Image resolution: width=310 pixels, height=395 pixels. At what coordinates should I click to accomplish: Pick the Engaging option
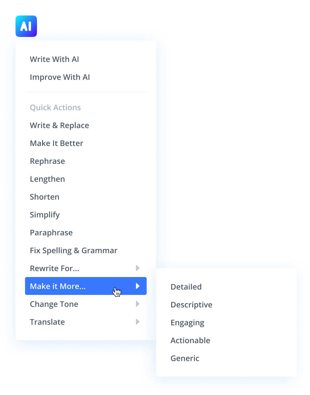tap(187, 322)
